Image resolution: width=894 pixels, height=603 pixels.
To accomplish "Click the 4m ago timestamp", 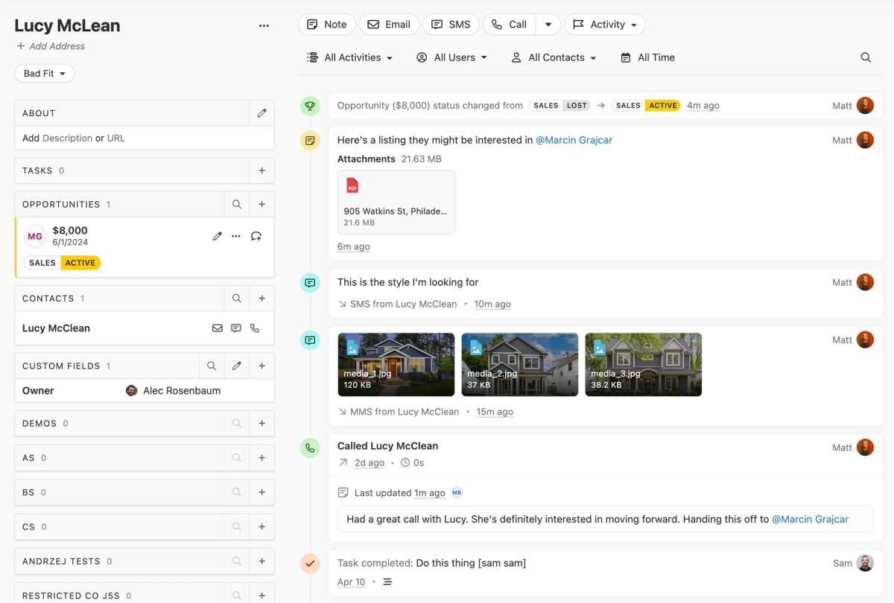I will click(703, 106).
